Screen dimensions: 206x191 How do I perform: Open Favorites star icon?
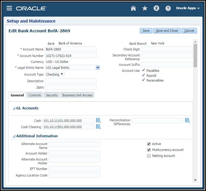tap(145, 8)
